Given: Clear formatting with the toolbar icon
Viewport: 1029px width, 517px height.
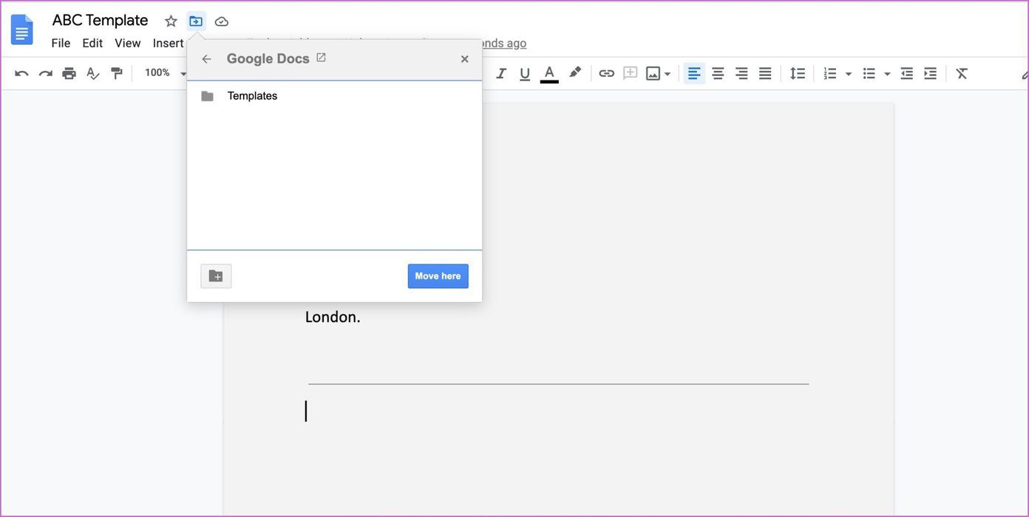Looking at the screenshot, I should (x=962, y=73).
